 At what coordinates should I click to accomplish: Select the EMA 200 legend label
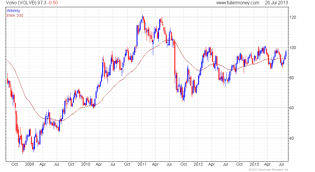pyautogui.click(x=15, y=15)
